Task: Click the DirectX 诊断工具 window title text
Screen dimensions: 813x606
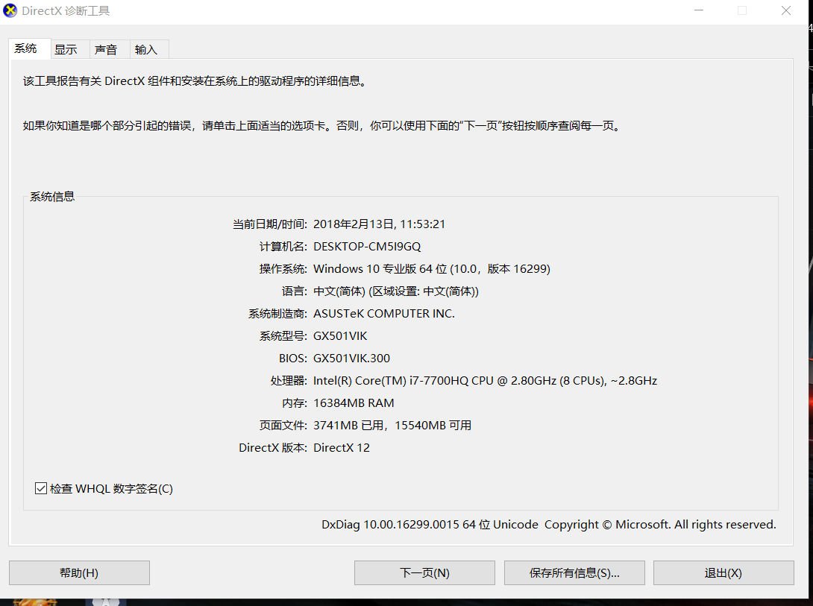Action: click(66, 11)
